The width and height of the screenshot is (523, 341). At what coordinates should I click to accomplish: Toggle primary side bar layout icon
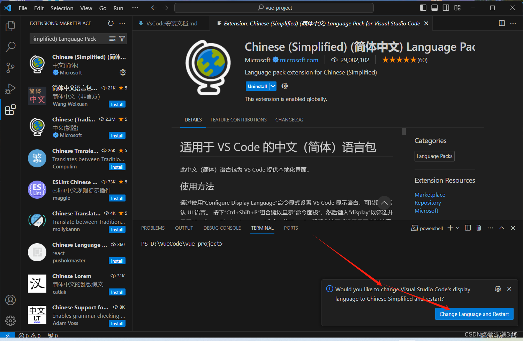[x=423, y=8]
